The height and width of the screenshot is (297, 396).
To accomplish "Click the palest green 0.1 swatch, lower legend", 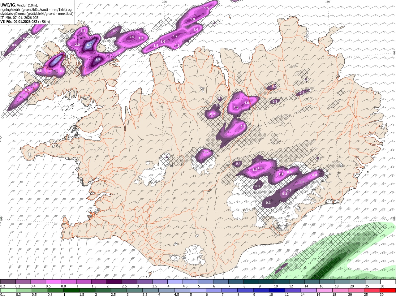I will [x=7, y=290].
